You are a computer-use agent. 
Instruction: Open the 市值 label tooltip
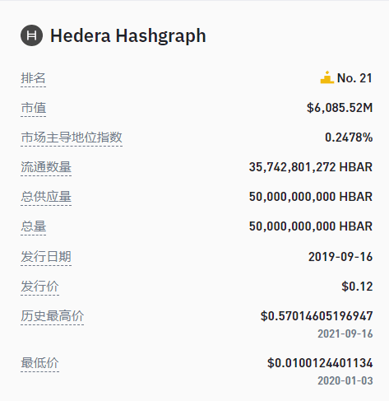click(x=33, y=108)
